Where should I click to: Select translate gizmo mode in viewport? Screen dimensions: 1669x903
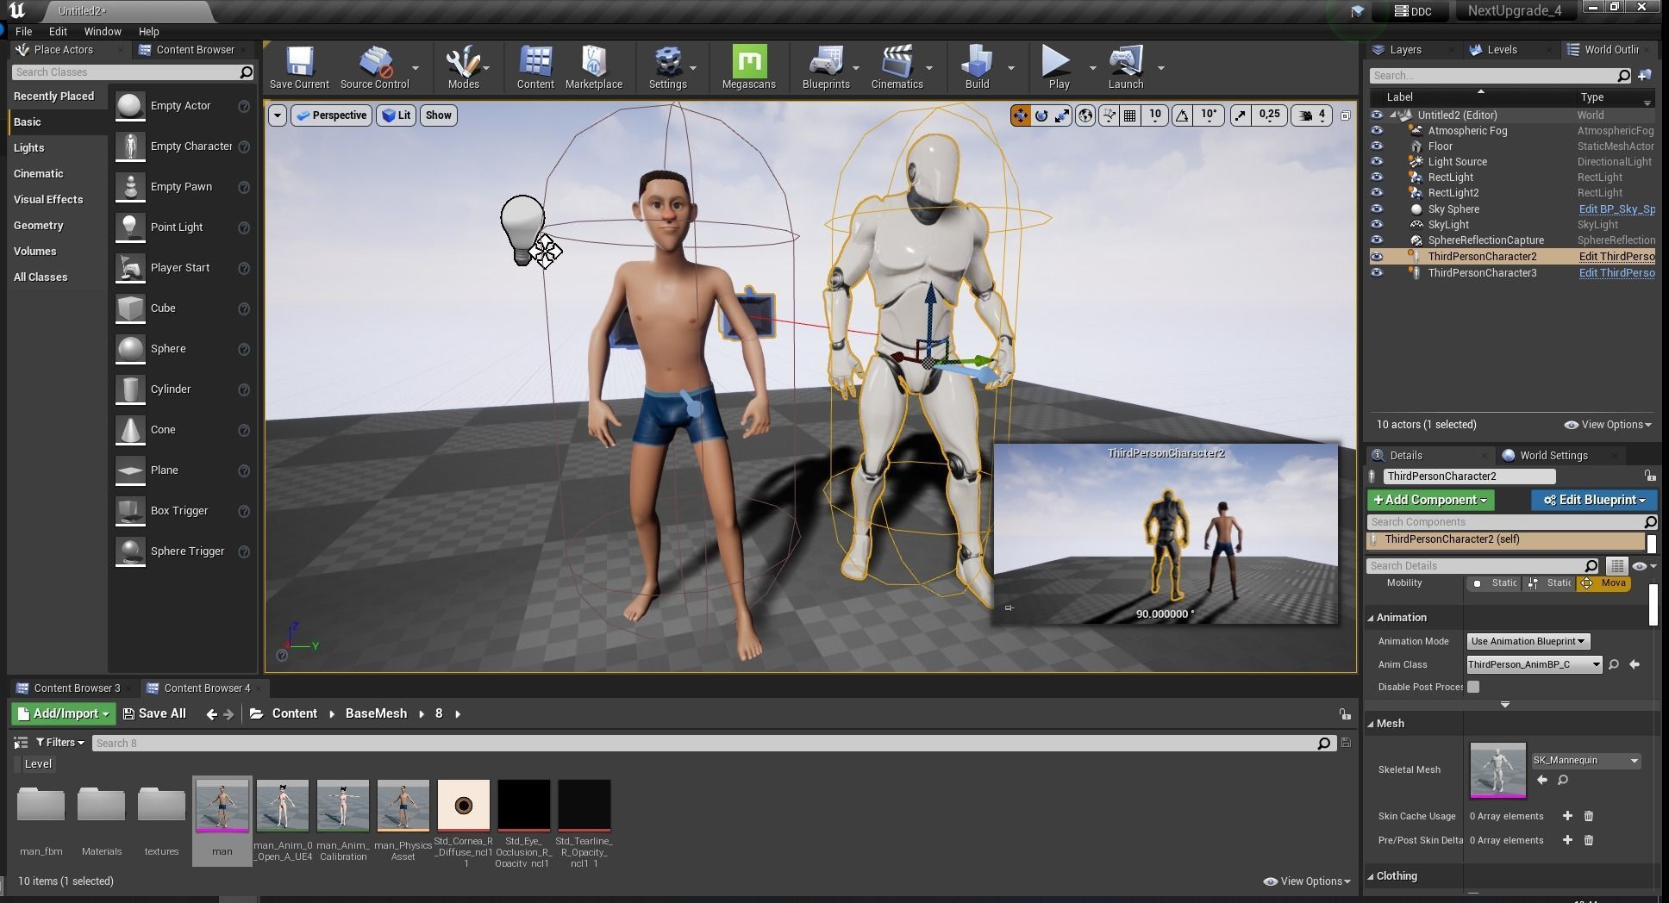click(x=1020, y=115)
